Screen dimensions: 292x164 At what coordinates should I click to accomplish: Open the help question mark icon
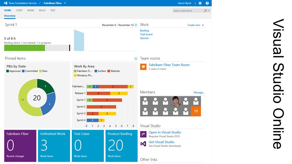click(x=207, y=3)
